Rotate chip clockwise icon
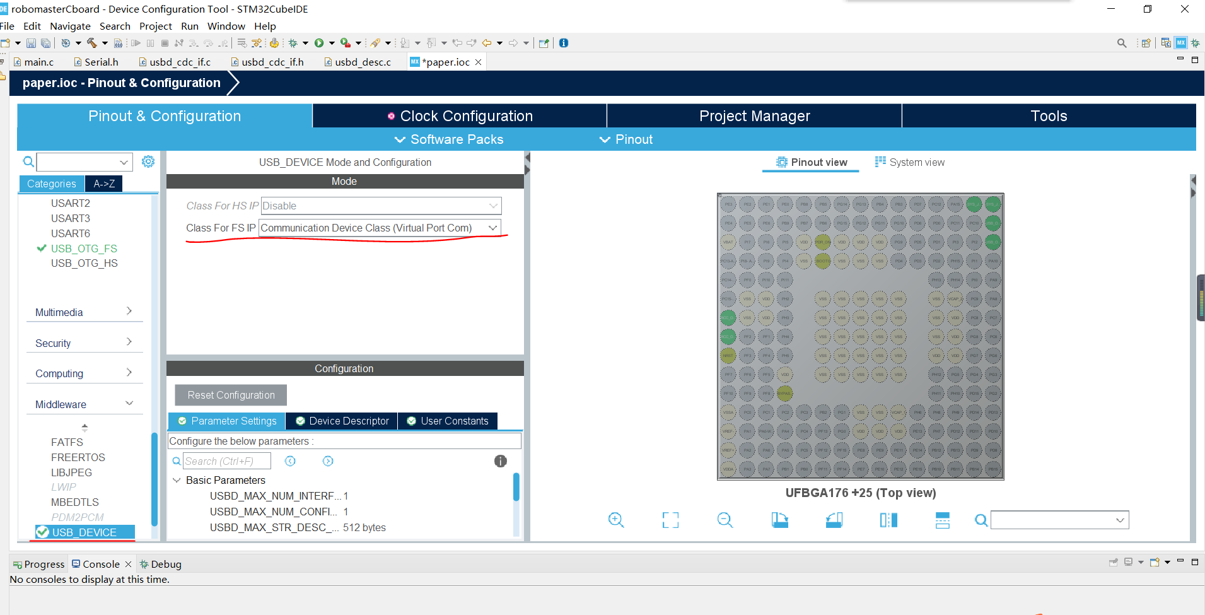The height and width of the screenshot is (615, 1205). click(780, 520)
